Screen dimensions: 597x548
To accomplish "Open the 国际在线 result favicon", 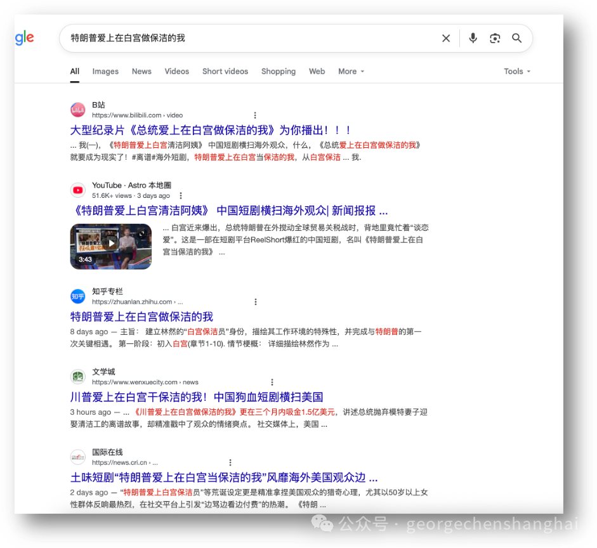I will (x=78, y=457).
